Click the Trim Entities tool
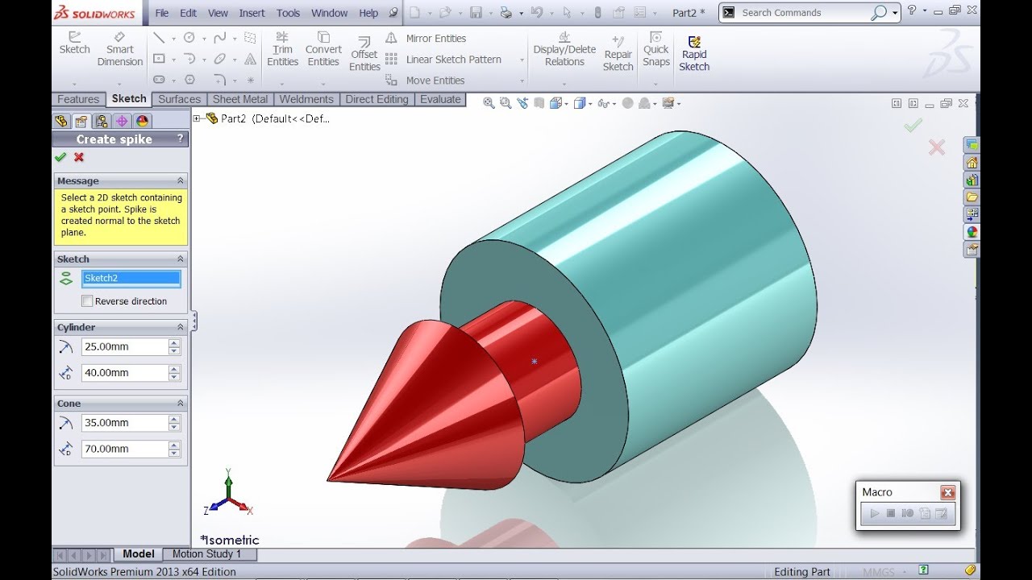Viewport: 1032px width, 580px height. 283,50
